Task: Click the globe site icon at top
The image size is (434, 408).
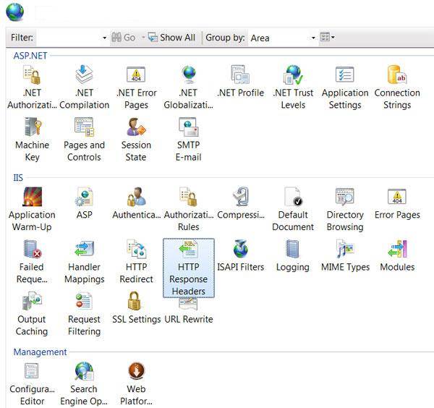Action: pyautogui.click(x=15, y=12)
